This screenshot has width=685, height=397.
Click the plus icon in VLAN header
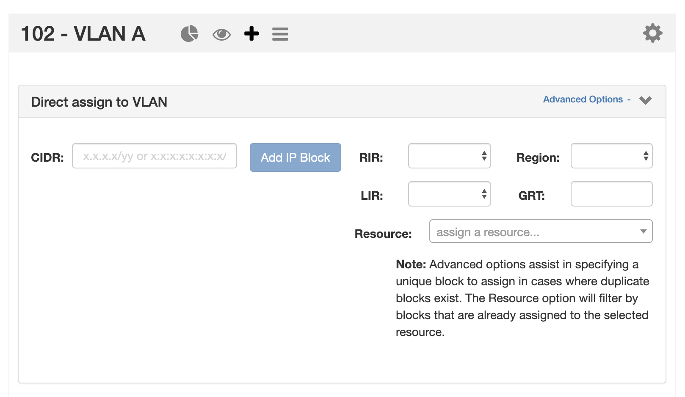(x=251, y=33)
